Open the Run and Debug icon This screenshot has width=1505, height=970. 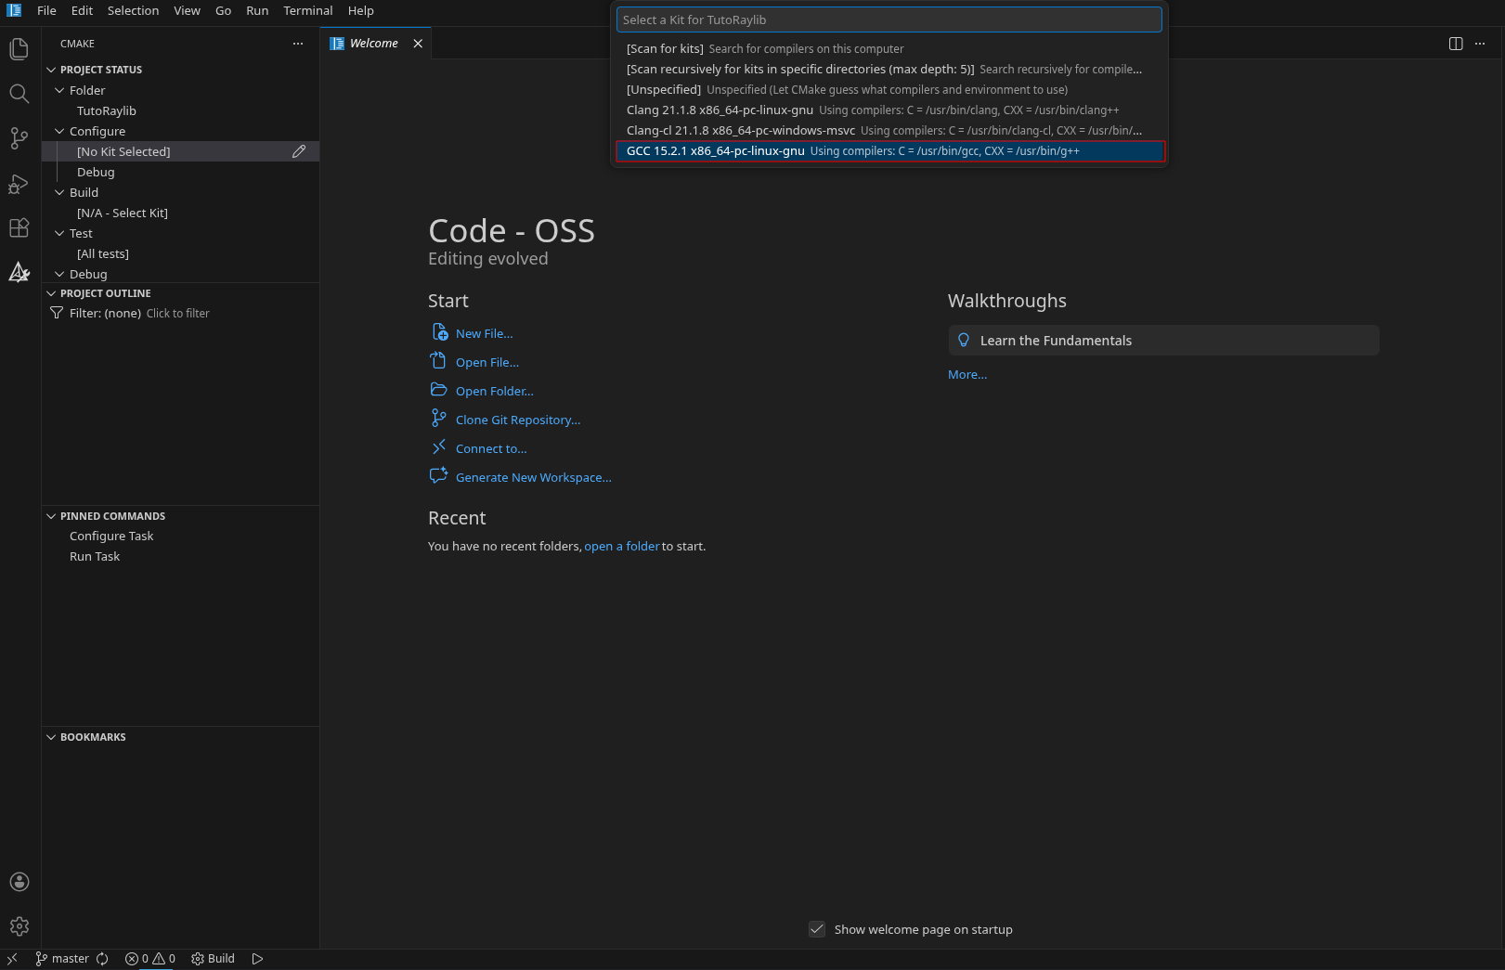(19, 184)
